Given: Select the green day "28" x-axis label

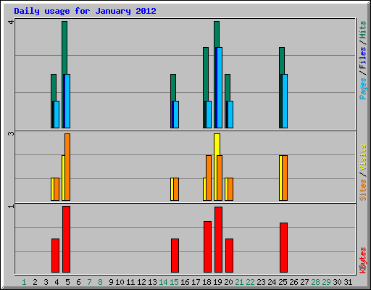Looking at the screenshot, I should [315, 282].
